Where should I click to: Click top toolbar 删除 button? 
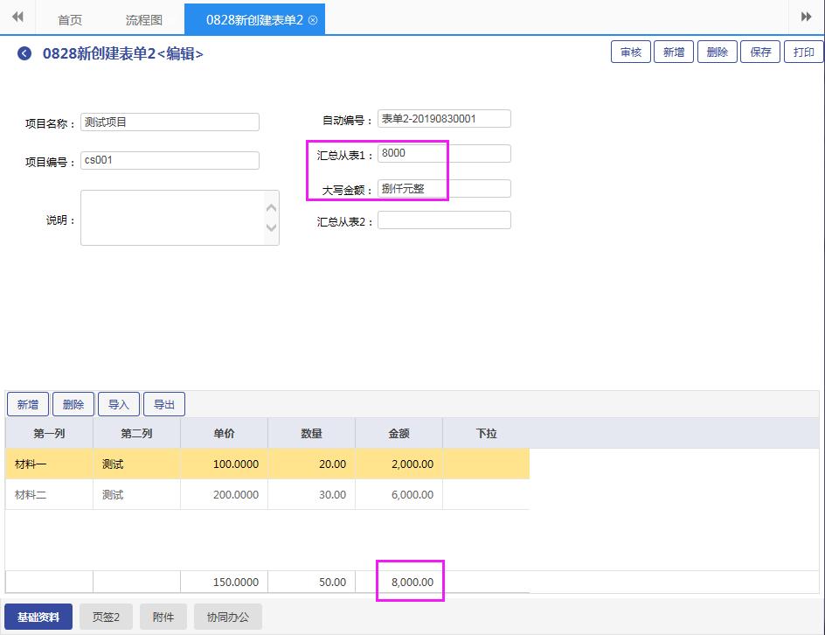(x=717, y=52)
